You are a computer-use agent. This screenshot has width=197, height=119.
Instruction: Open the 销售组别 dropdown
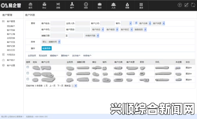(x=140, y=29)
